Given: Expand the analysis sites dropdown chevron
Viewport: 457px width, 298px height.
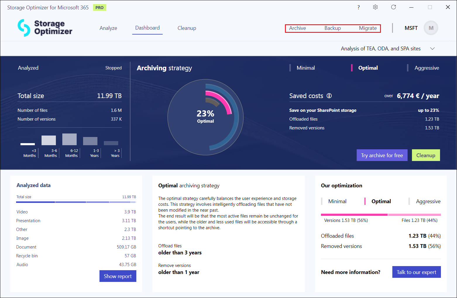Looking at the screenshot, I should (432, 49).
